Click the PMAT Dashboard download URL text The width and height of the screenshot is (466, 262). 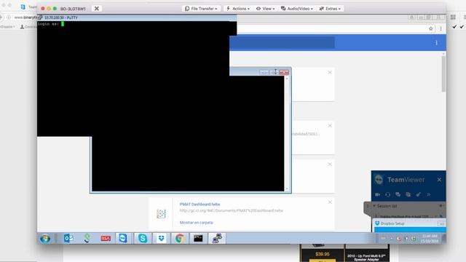pos(232,210)
